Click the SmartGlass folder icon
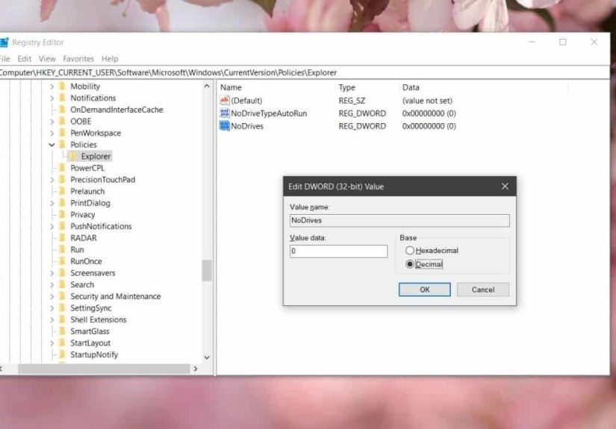616x429 pixels. pos(62,331)
